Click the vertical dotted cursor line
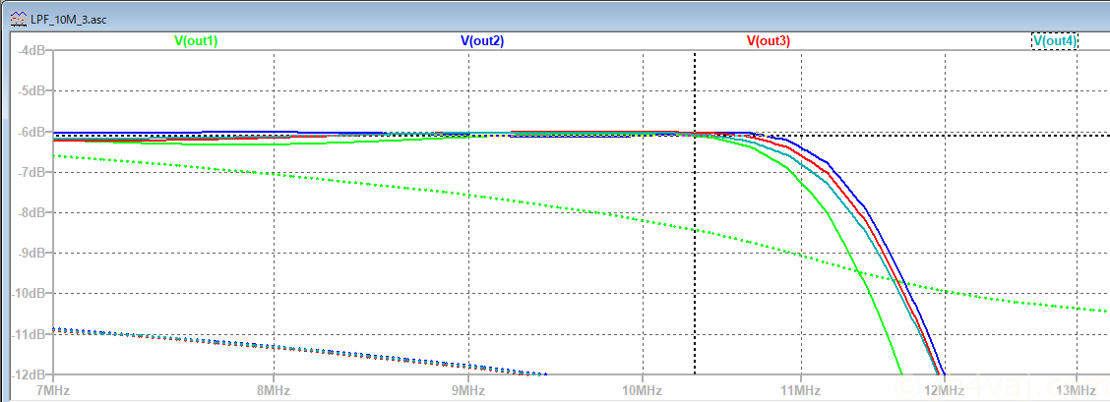The height and width of the screenshot is (402, 1110). click(x=695, y=212)
